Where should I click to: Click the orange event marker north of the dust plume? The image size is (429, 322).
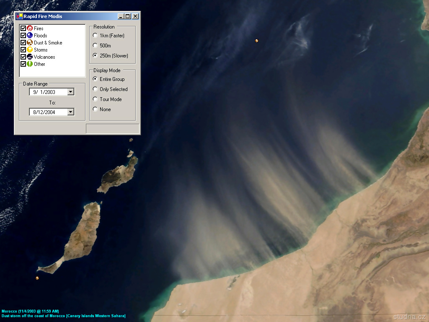click(x=256, y=41)
